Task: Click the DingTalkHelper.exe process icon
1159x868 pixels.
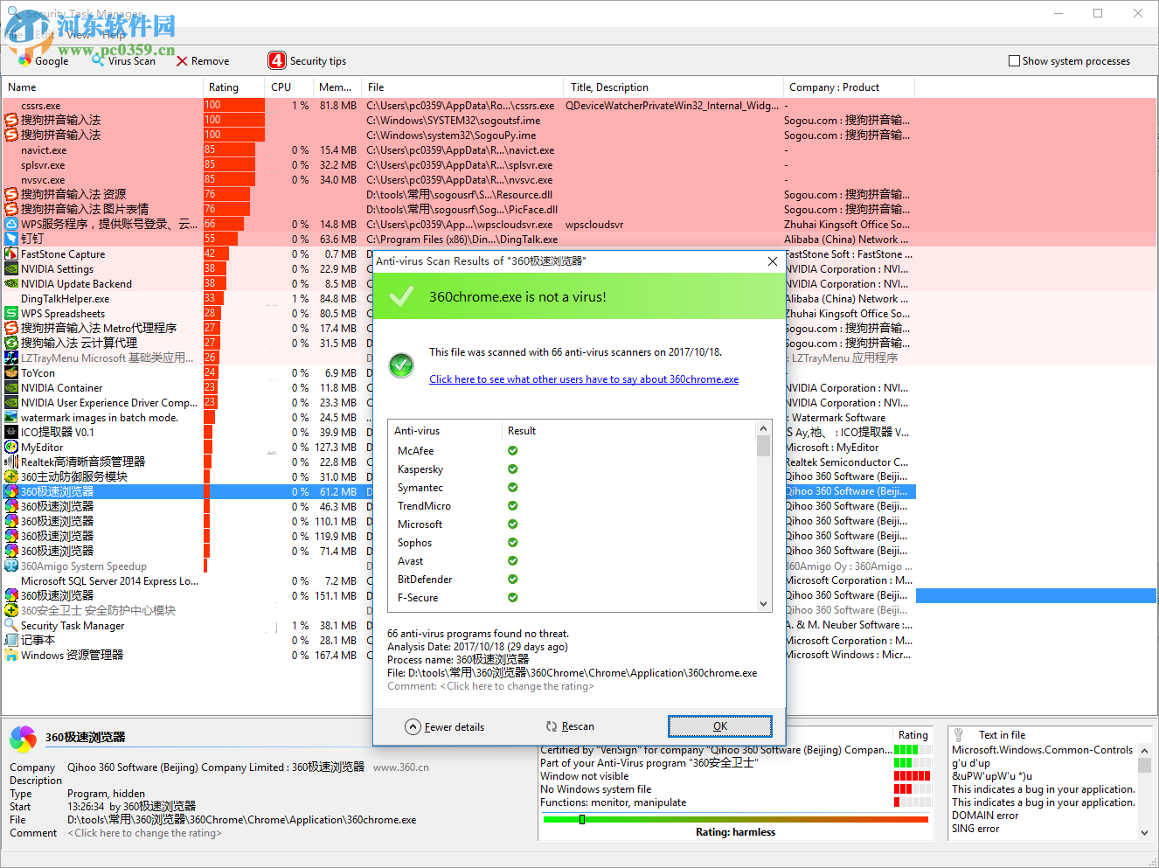Action: coord(10,298)
